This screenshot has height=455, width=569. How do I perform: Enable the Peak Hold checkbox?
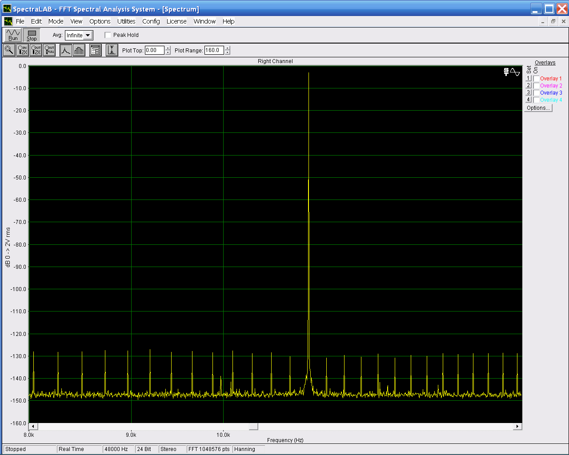108,35
